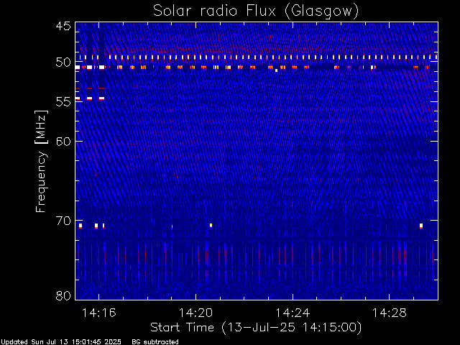Select the 55 frequency tick label
The width and height of the screenshot is (460, 345).
pos(63,102)
